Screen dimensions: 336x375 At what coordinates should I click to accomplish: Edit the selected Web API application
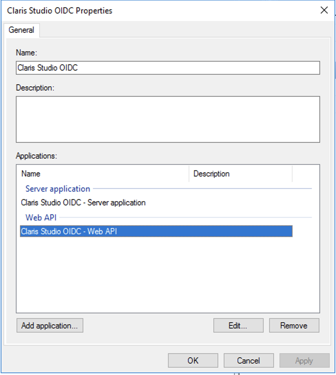coord(238,325)
